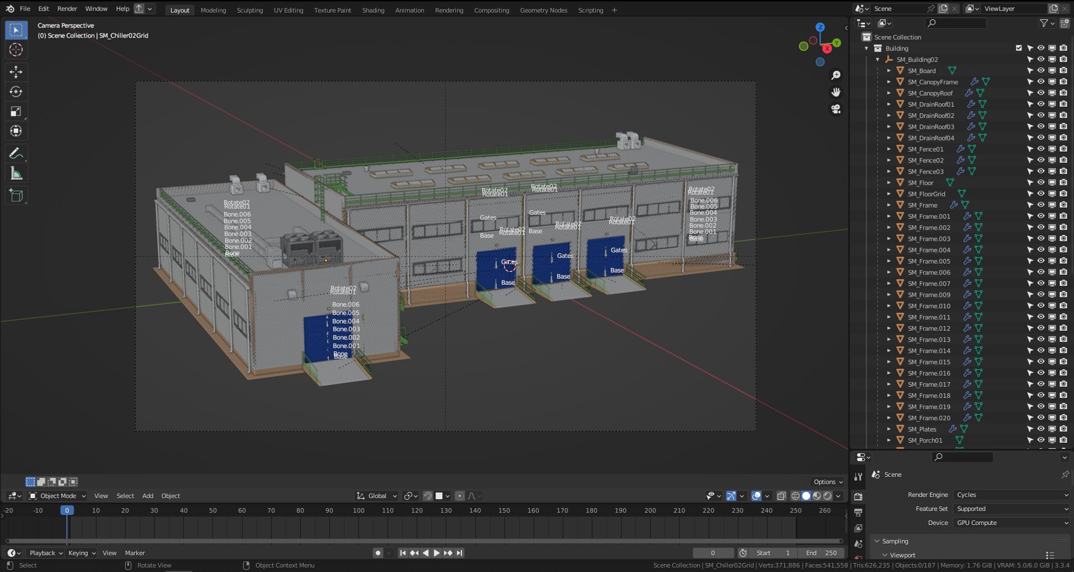Add a new workspace with plus button
1074x572 pixels.
[x=614, y=10]
